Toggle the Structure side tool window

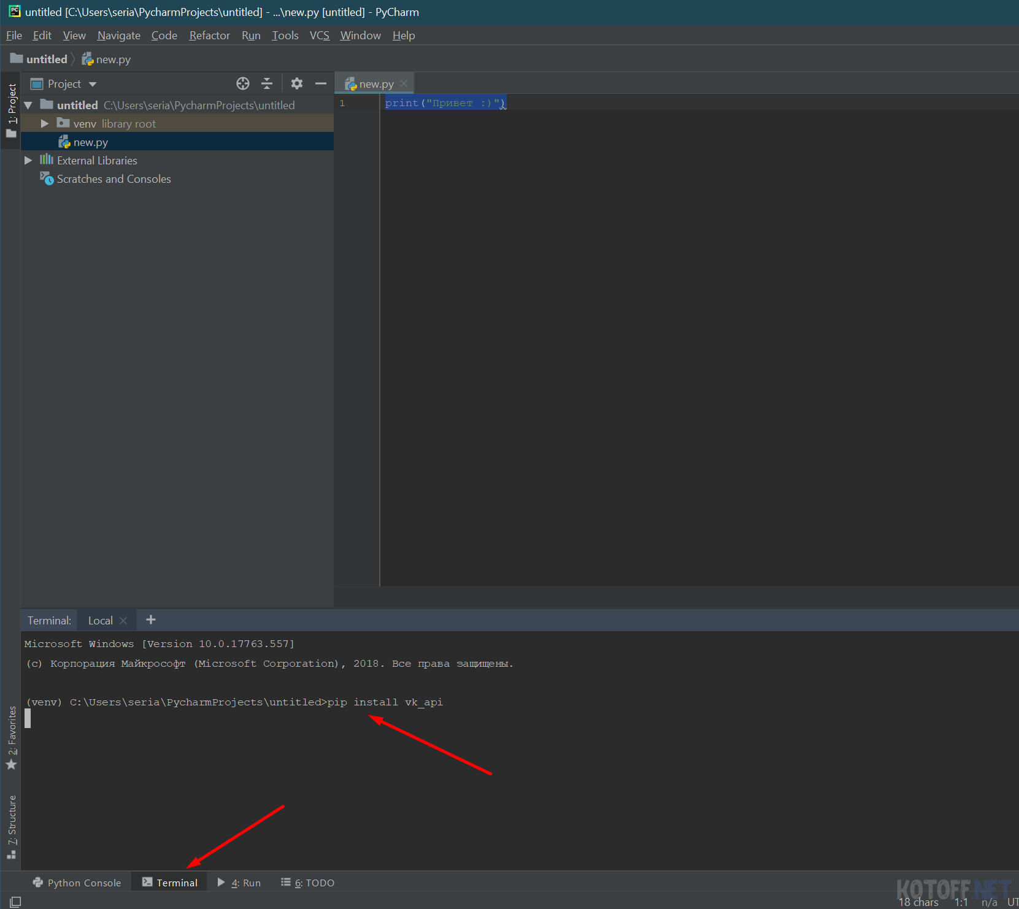point(11,826)
